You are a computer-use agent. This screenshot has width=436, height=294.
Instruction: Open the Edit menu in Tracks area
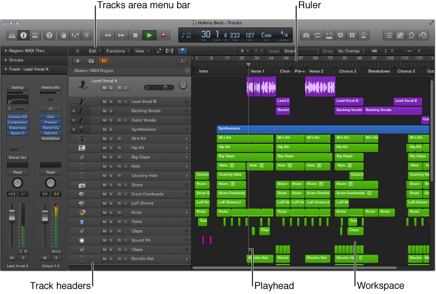pos(95,51)
